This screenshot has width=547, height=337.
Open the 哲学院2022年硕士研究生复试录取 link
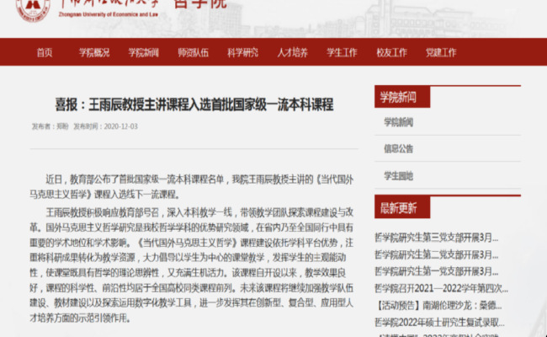[439, 323]
